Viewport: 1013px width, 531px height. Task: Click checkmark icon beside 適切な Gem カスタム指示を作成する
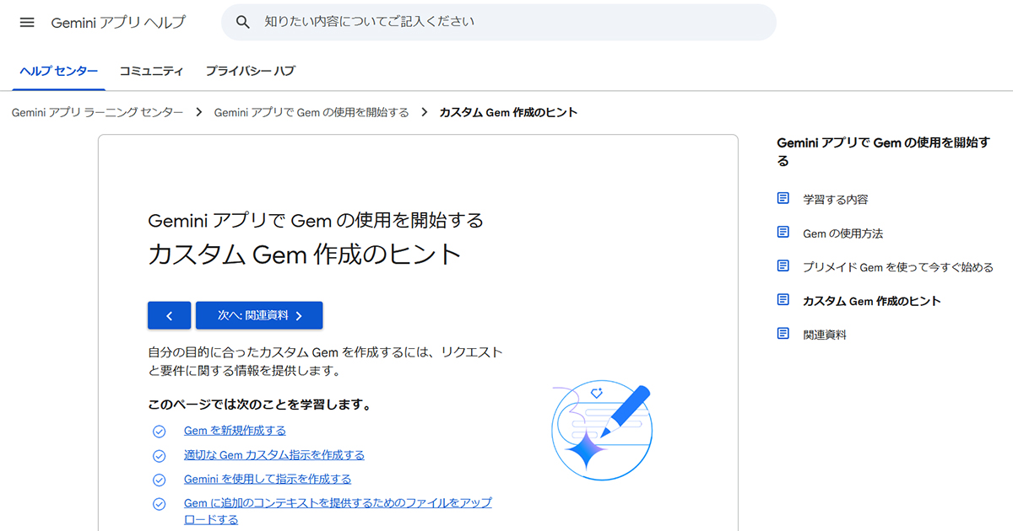[159, 456]
